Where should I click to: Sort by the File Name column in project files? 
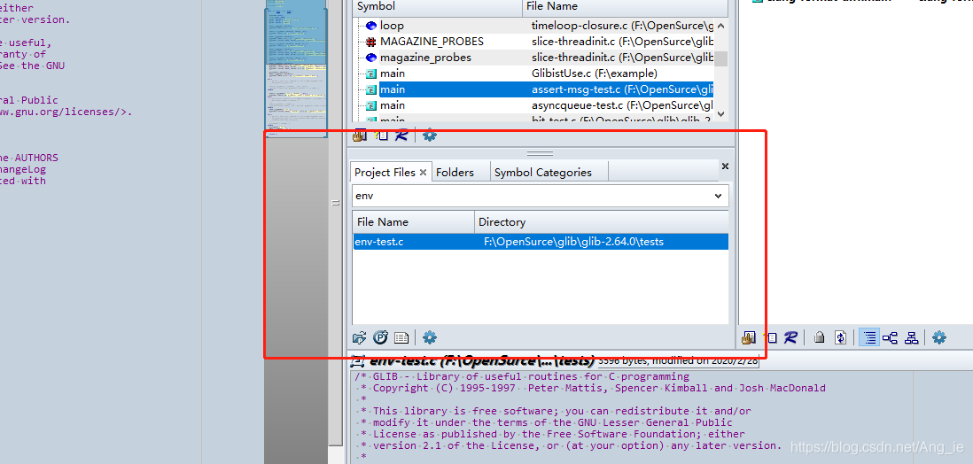coord(383,221)
